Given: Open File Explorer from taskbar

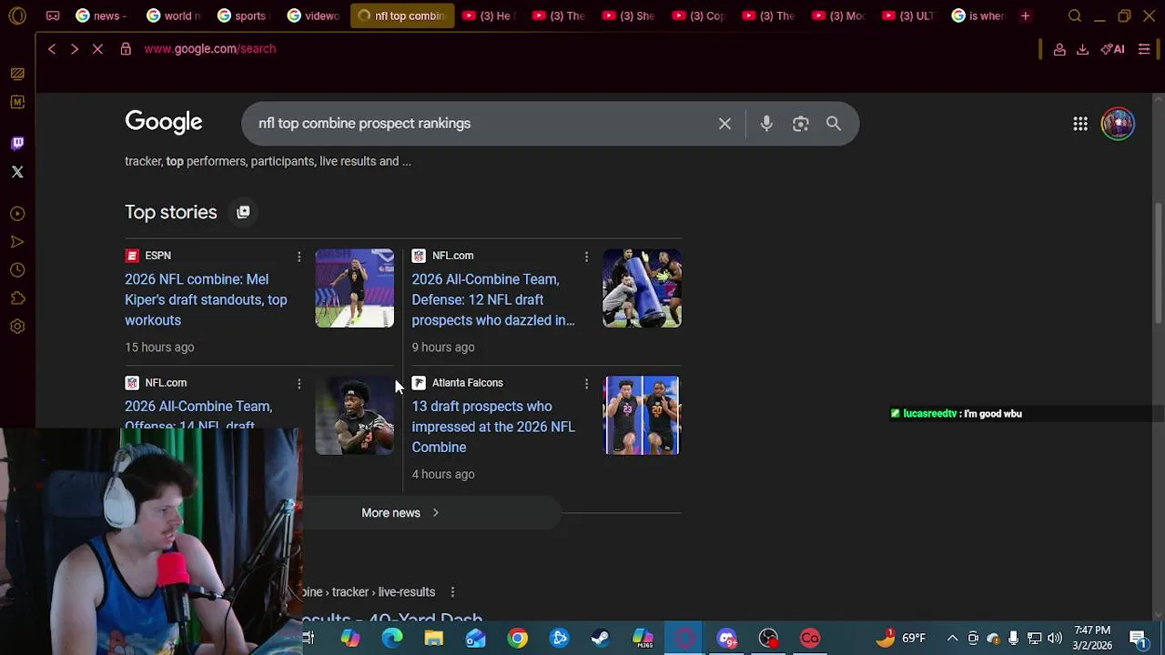Looking at the screenshot, I should click(x=433, y=639).
